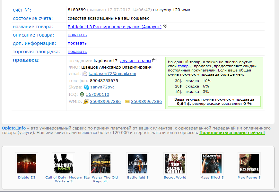
Task: Click Max Payne 3 text link
Action: tap(249, 177)
